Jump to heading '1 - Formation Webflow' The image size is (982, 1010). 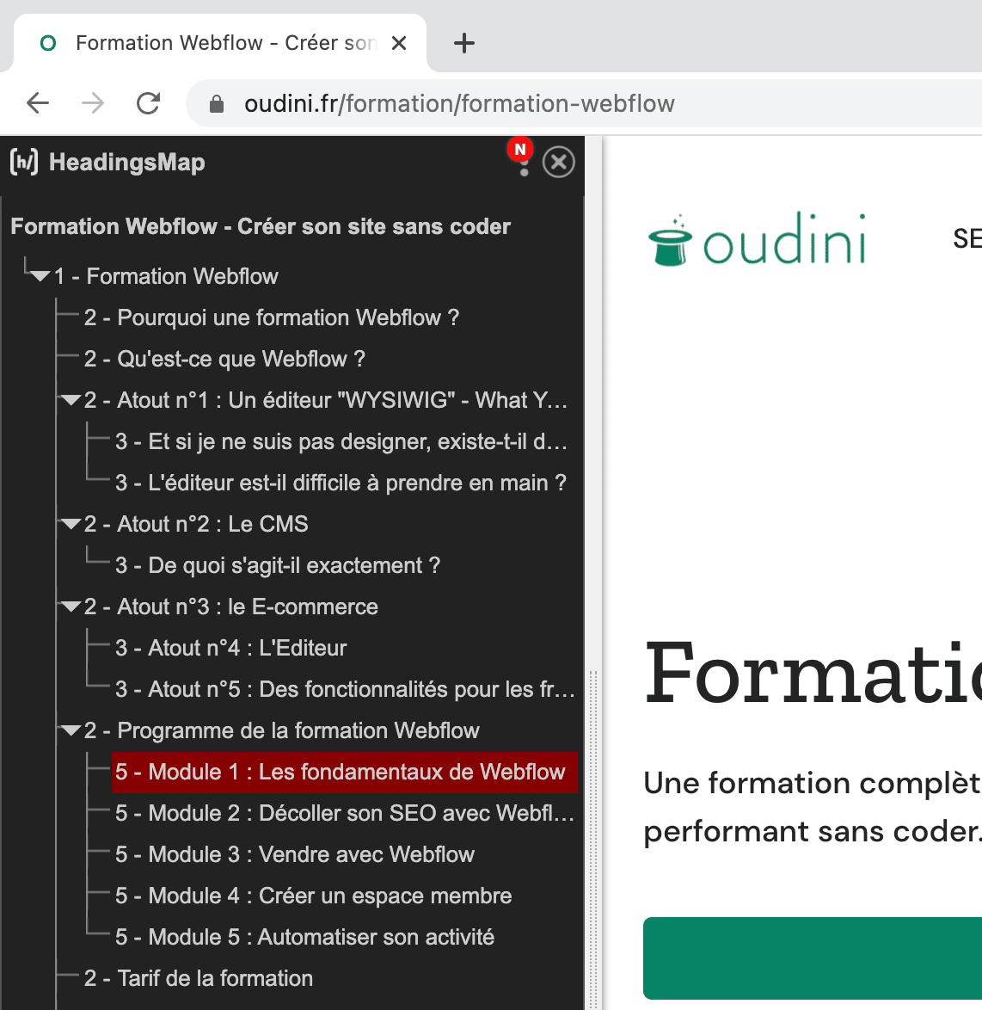point(166,276)
